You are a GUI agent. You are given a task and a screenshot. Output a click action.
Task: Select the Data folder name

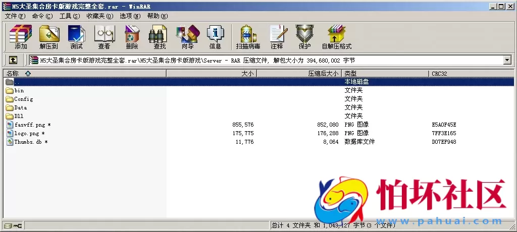click(x=20, y=107)
